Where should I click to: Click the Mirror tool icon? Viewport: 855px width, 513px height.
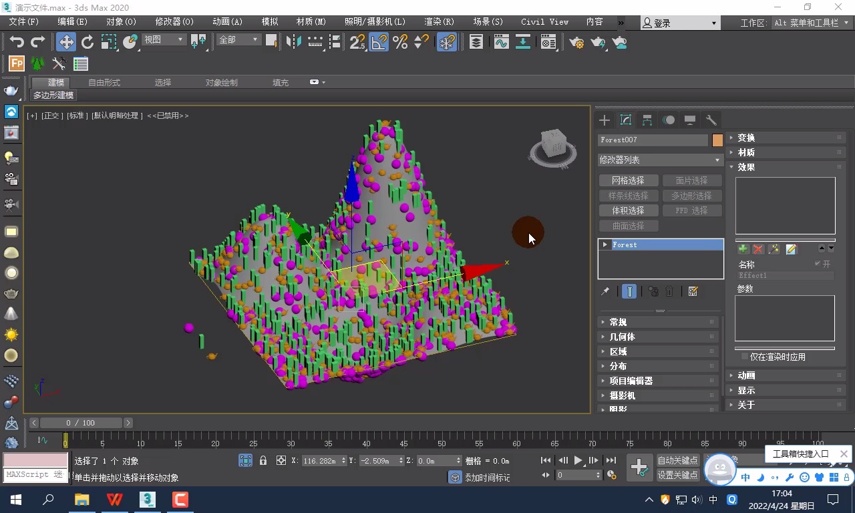coord(293,42)
